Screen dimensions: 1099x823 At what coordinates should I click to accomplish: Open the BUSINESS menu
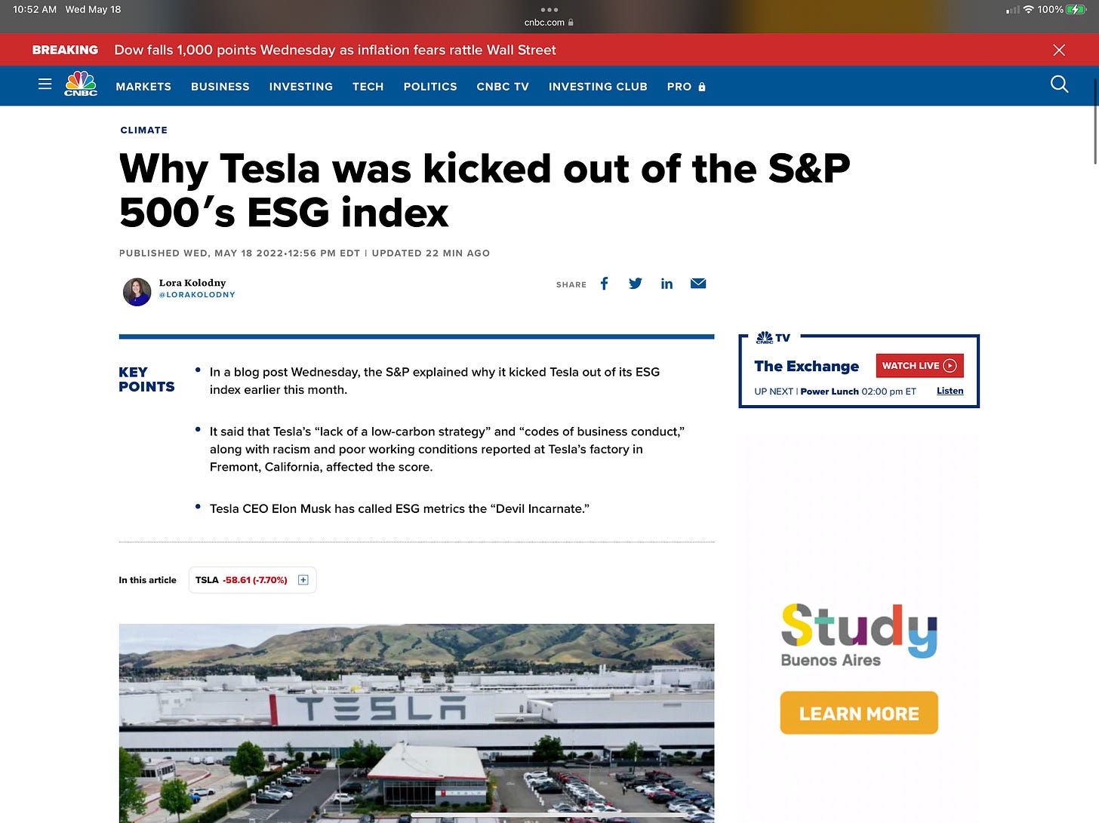(220, 87)
